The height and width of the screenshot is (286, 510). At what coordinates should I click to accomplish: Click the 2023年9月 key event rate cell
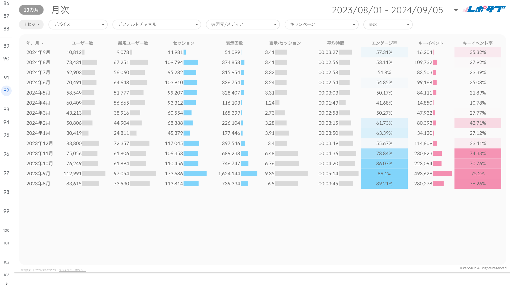pos(477,174)
